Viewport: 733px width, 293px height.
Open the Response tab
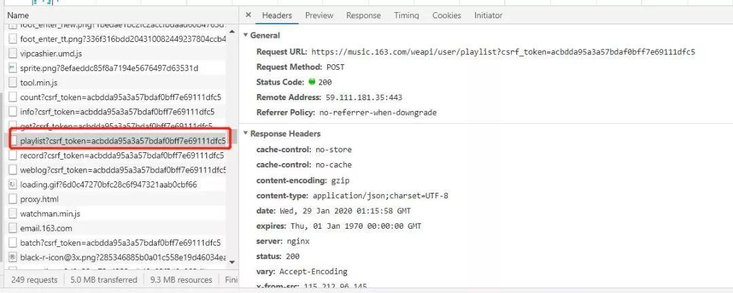pos(363,16)
